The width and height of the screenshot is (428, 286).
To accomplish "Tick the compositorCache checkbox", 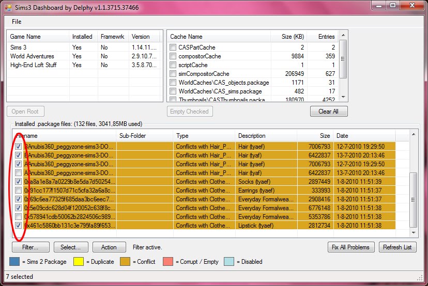I will click(173, 56).
